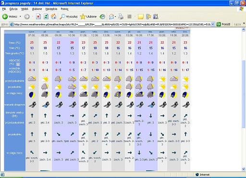Click the grey edit toolbar icon
Screen dimensions: 246x178
(129, 16)
